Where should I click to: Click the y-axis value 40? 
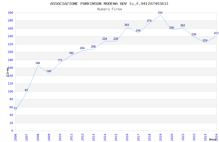(x=11, y=115)
